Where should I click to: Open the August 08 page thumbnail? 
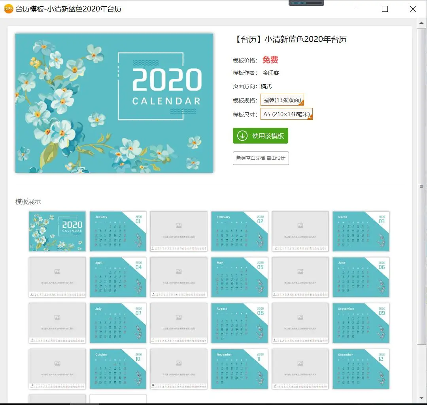pos(239,323)
